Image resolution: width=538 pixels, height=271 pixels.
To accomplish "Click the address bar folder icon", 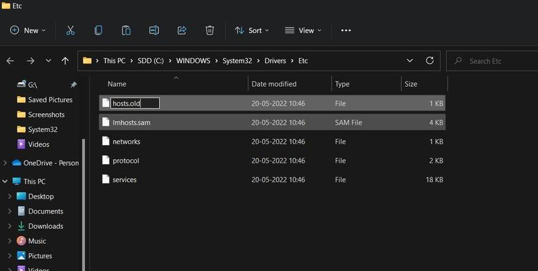I will click(x=87, y=61).
